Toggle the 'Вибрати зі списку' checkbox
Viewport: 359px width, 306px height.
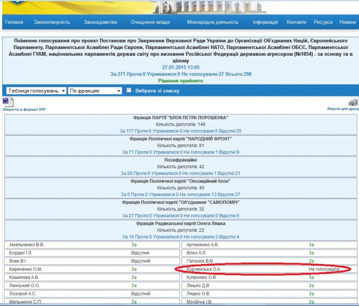[x=129, y=90]
